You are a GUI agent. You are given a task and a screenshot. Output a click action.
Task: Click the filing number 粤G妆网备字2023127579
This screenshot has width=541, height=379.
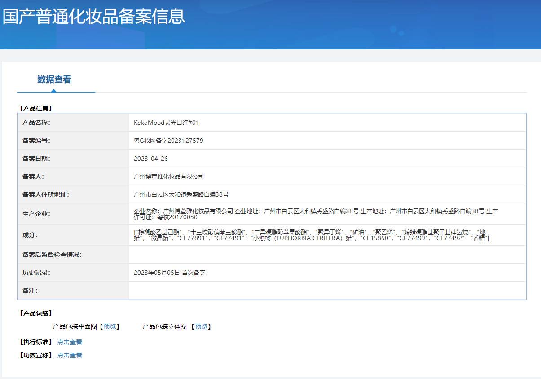point(168,141)
